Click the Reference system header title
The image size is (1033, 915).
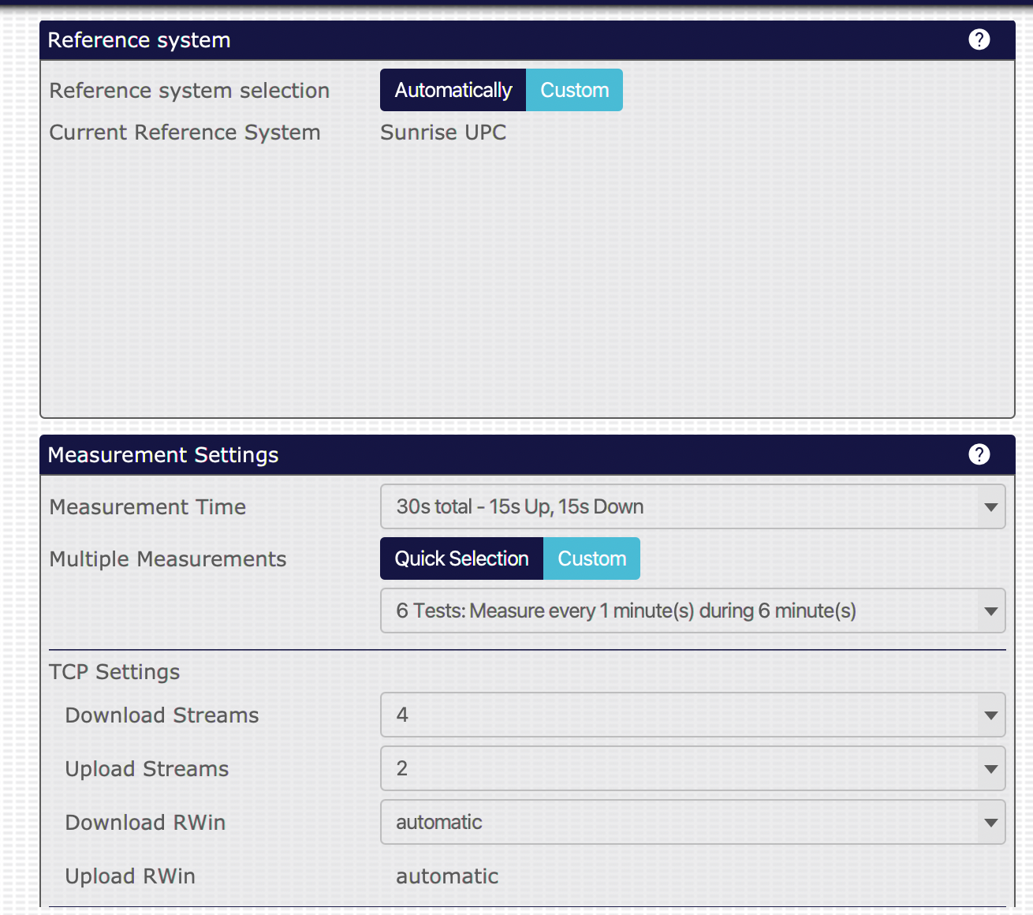tap(139, 40)
